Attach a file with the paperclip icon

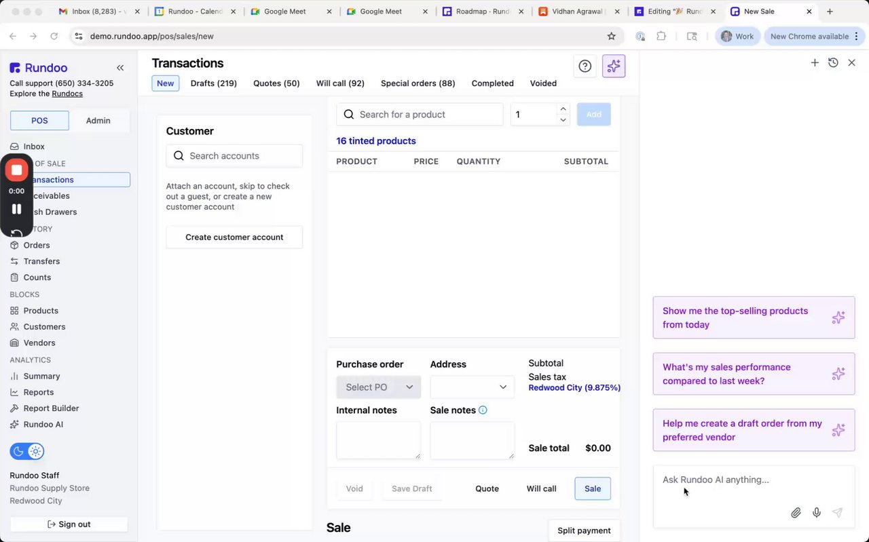coord(796,513)
